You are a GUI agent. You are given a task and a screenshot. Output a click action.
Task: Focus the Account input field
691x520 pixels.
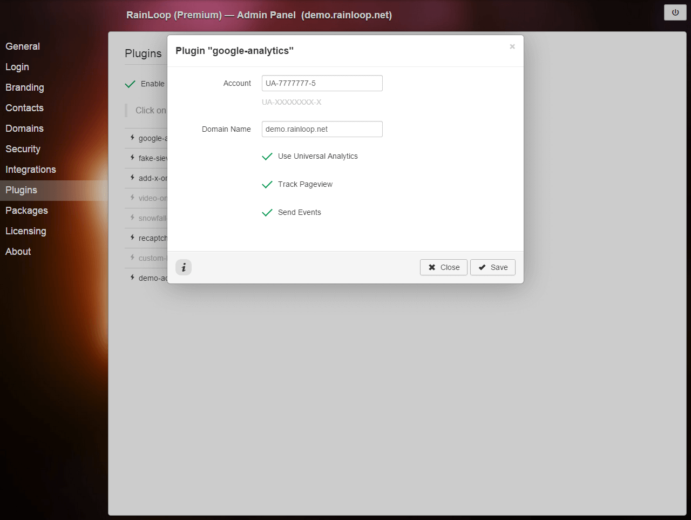click(322, 83)
